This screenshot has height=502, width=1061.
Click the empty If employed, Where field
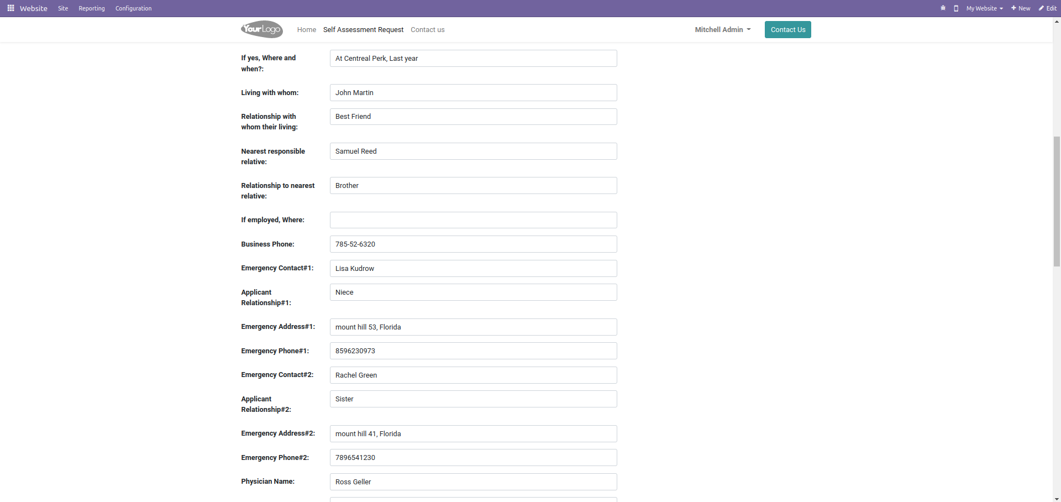[474, 220]
